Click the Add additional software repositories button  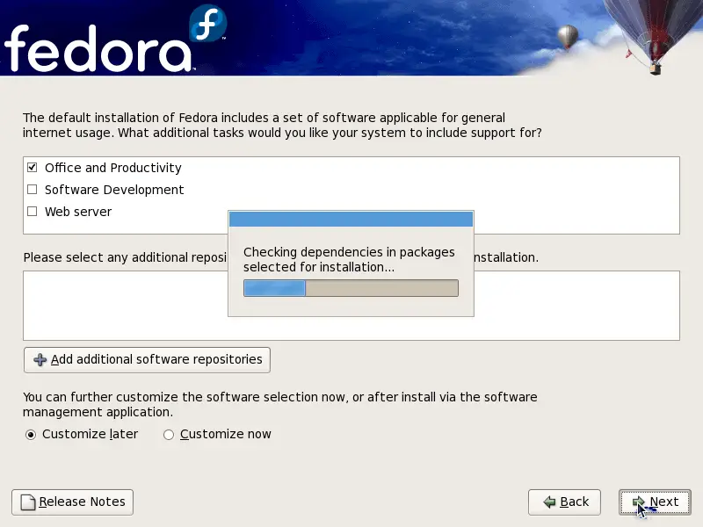pyautogui.click(x=147, y=360)
